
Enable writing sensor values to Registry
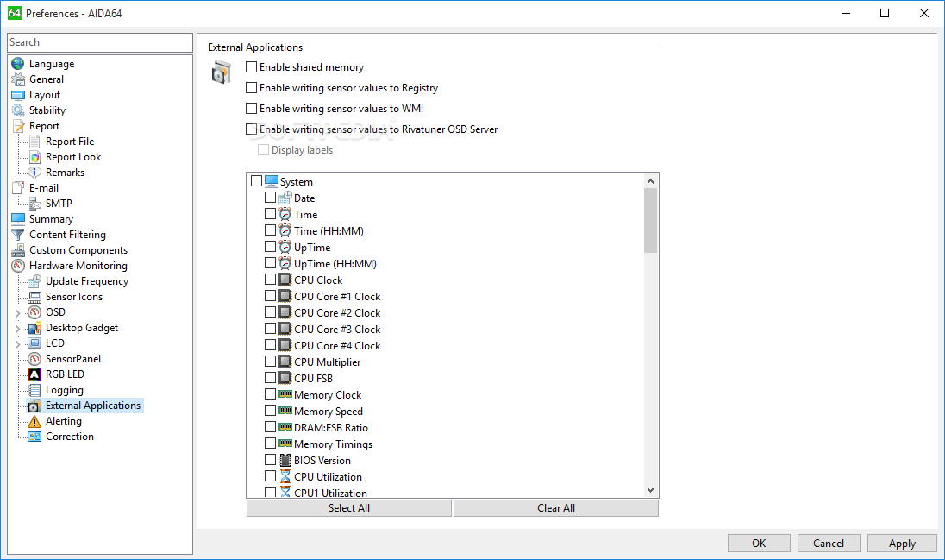click(251, 87)
